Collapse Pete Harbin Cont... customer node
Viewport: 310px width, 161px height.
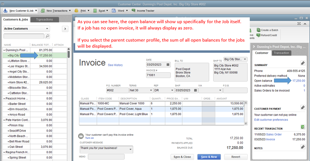(x=4, y=120)
